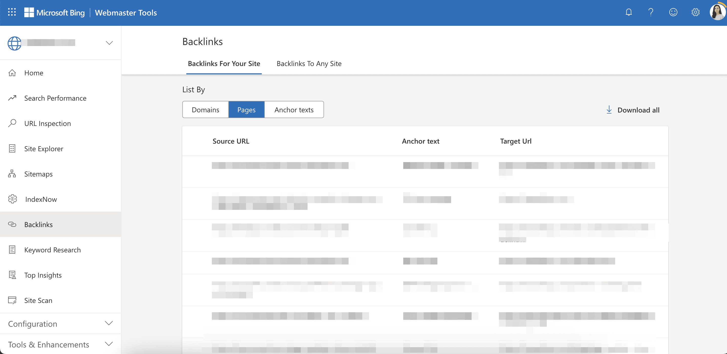Click the URL Inspection menu item
This screenshot has height=354, width=727.
tap(47, 123)
